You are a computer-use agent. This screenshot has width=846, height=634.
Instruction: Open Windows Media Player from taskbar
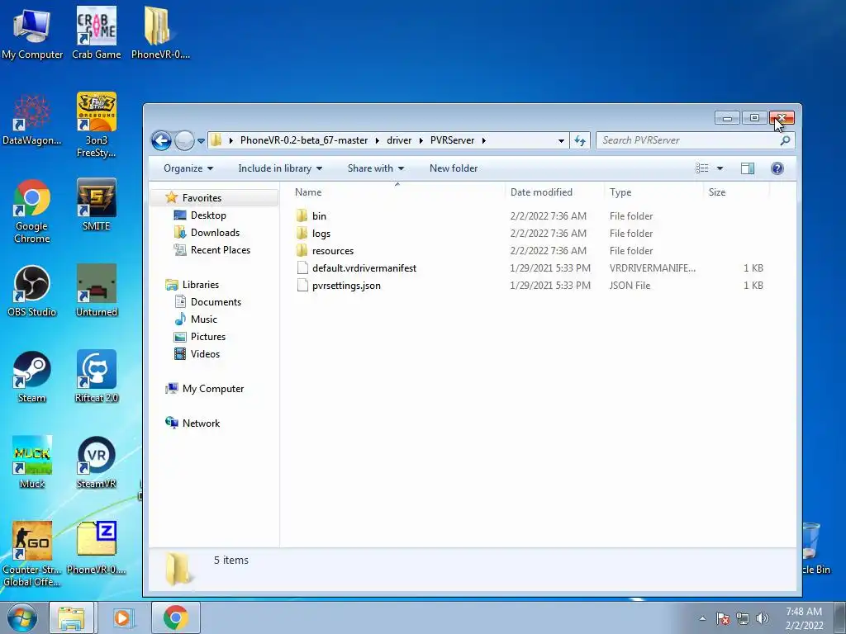pos(122,617)
